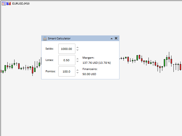182x136 pixels.
Task: Click the EURUSD,M10 chart label
Action: pyautogui.click(x=21, y=4)
